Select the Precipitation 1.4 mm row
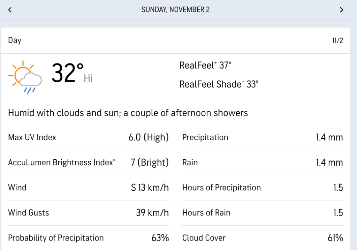 point(263,137)
